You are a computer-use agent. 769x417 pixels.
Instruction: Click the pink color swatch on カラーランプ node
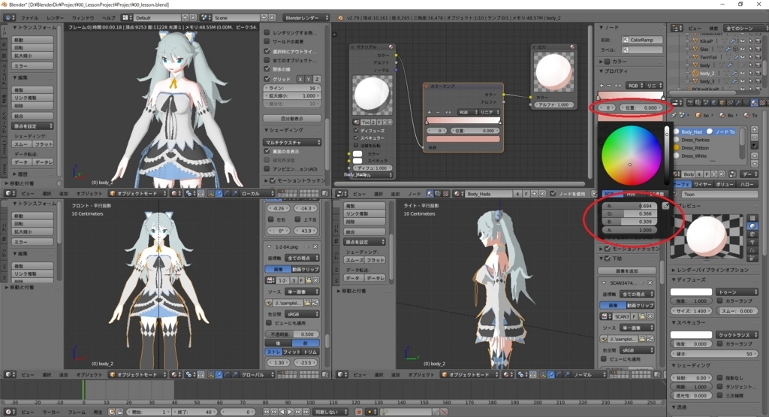(x=463, y=139)
